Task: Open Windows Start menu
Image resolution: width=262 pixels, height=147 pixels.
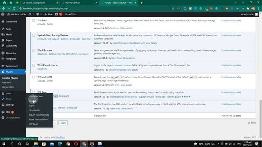Action: (x=4, y=144)
